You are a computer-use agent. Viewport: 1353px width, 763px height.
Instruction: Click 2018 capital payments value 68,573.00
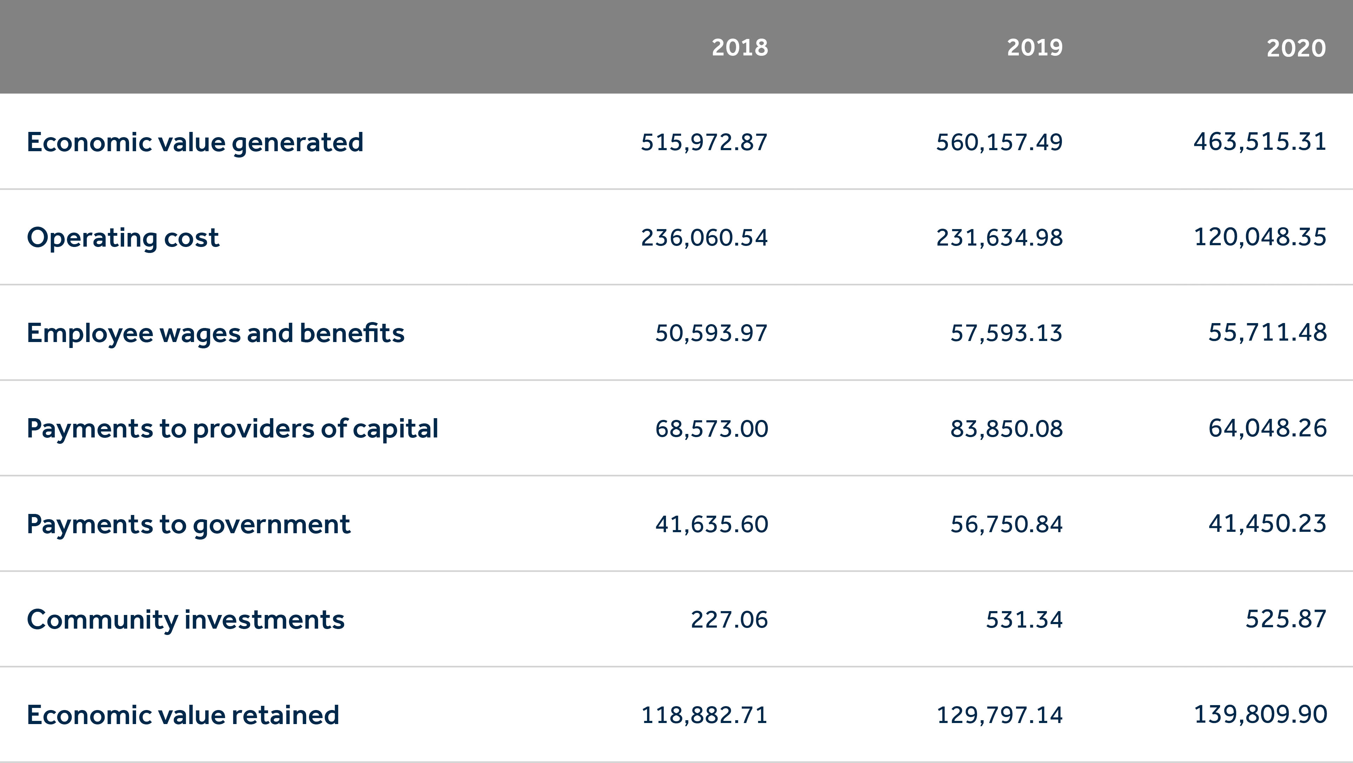[x=711, y=429]
